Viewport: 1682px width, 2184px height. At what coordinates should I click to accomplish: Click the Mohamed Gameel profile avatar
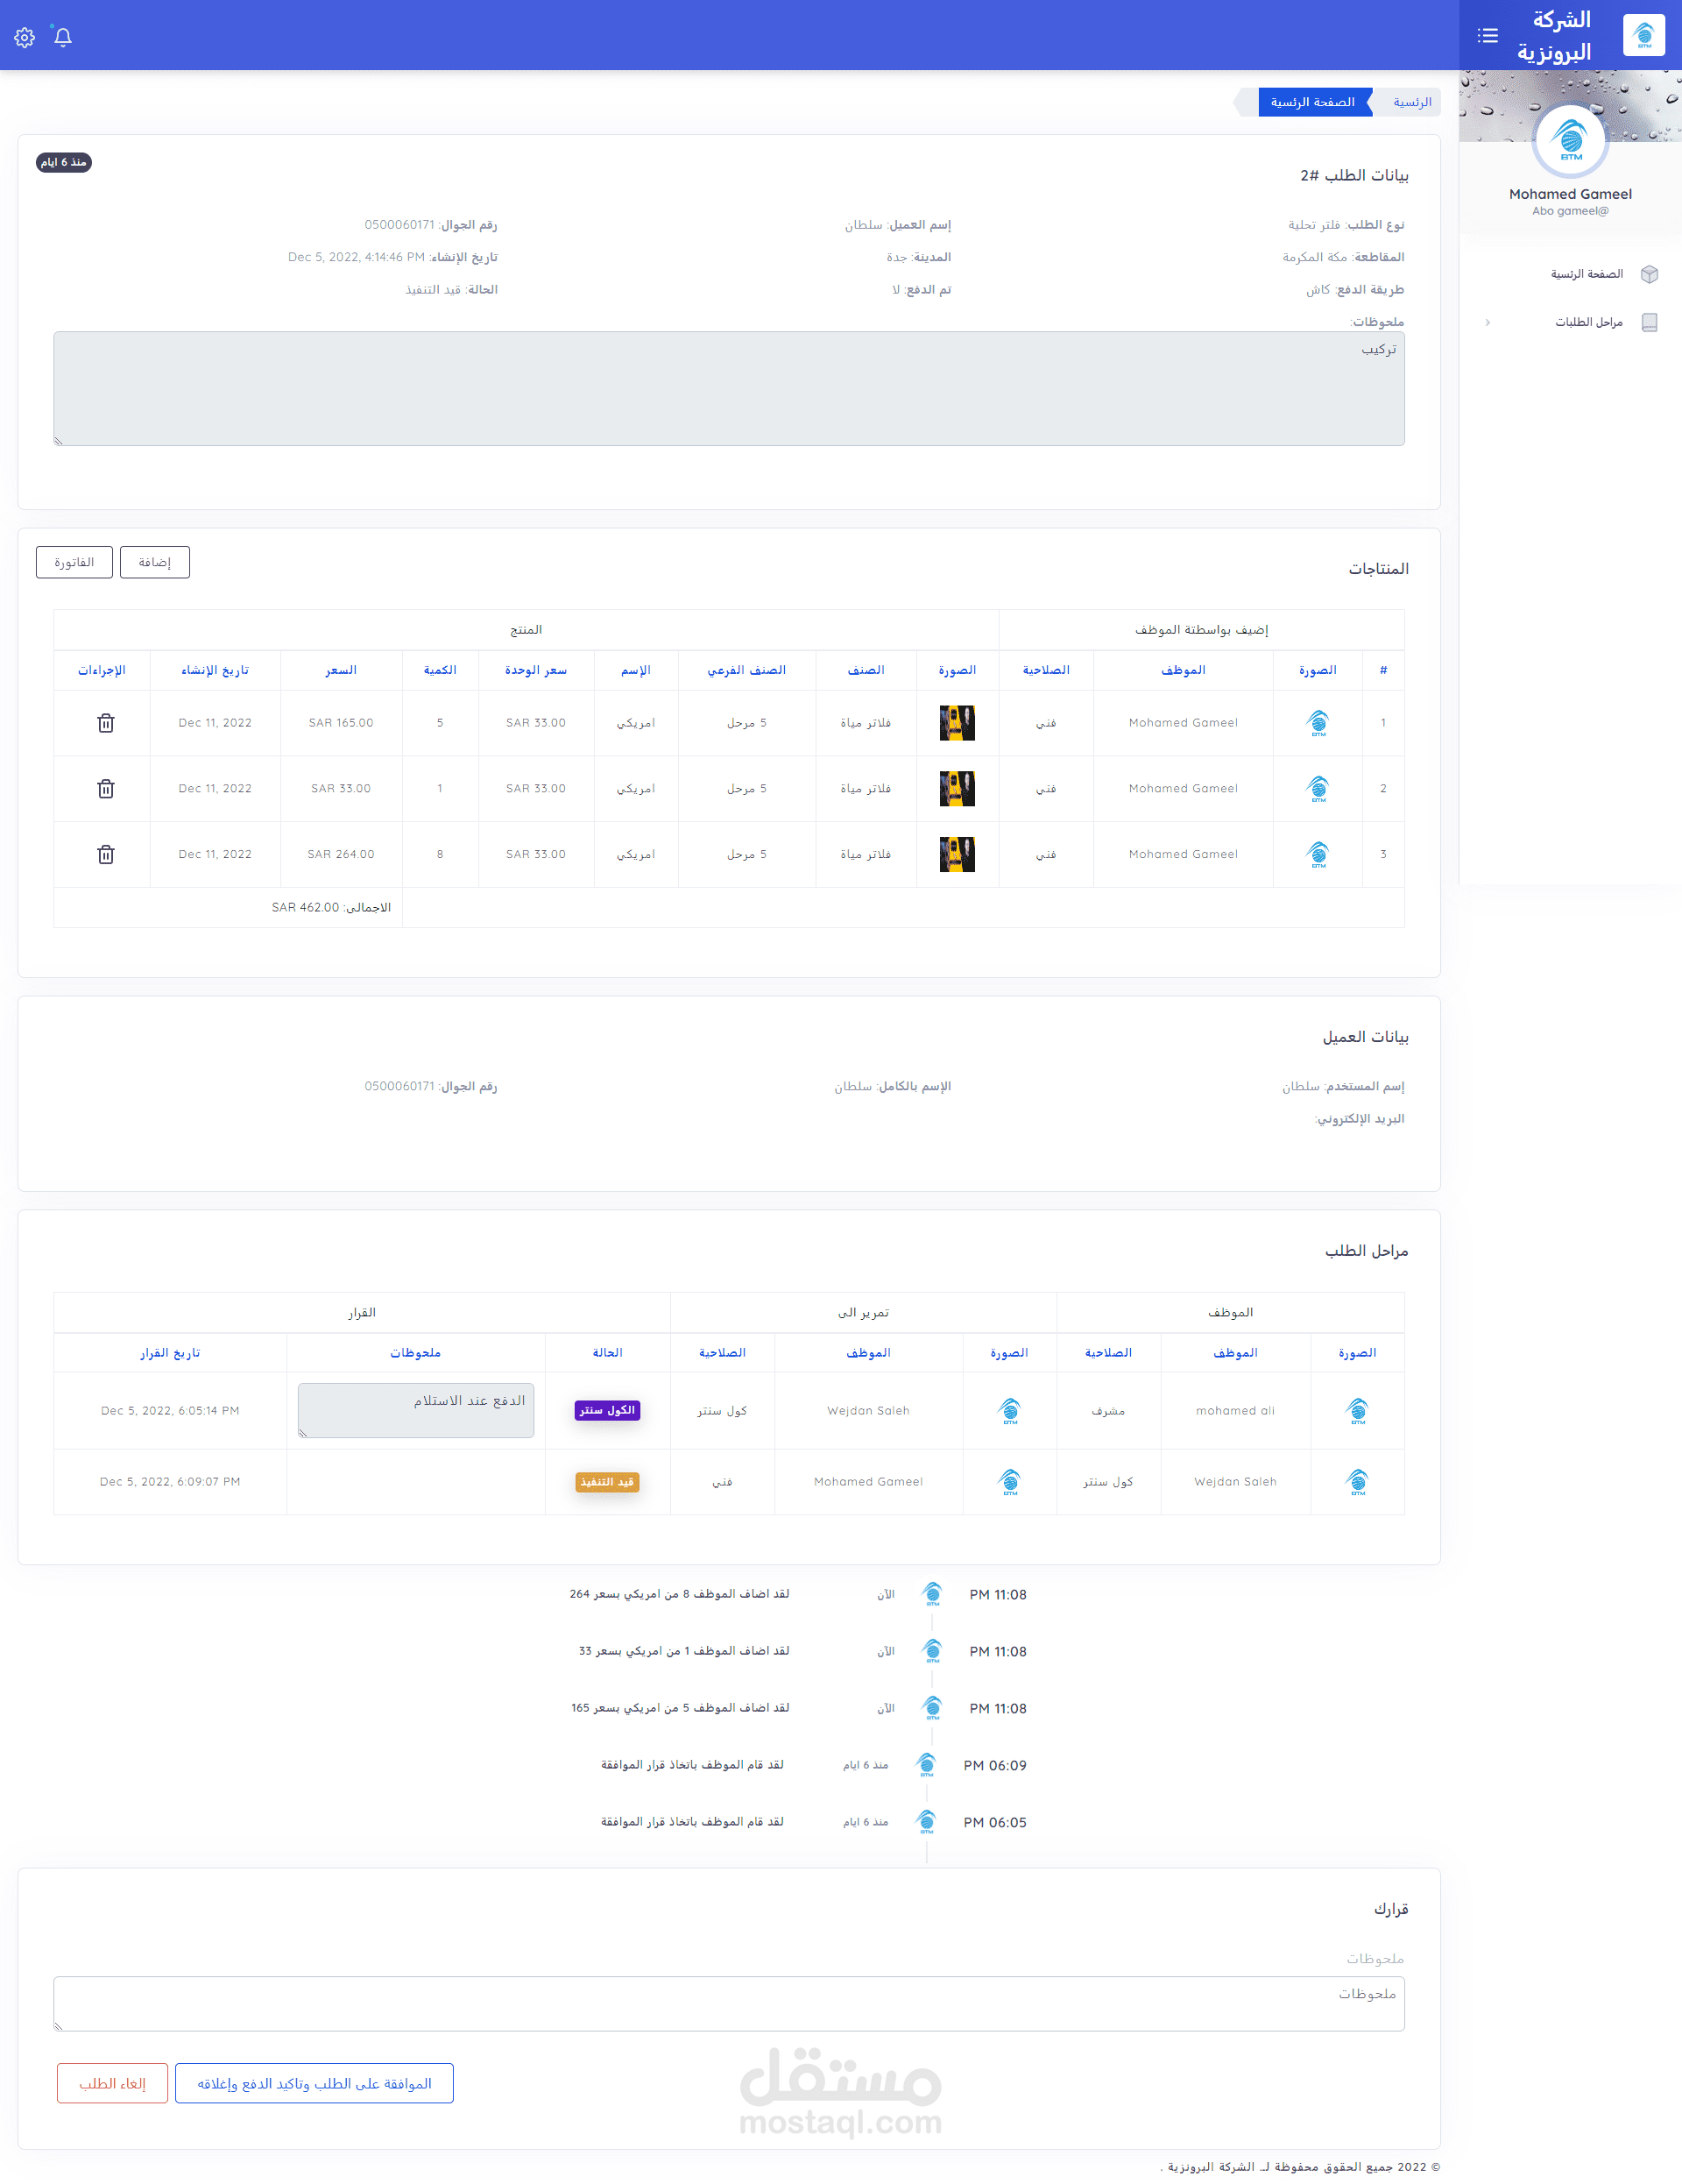[x=1570, y=141]
